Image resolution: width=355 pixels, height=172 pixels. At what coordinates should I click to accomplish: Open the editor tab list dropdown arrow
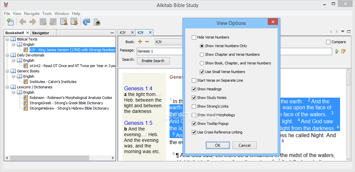(x=342, y=32)
